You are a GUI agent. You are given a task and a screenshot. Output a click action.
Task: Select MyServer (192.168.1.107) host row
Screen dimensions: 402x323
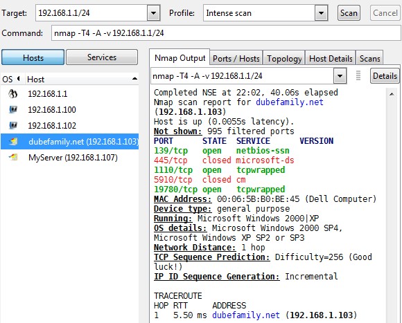click(70, 157)
